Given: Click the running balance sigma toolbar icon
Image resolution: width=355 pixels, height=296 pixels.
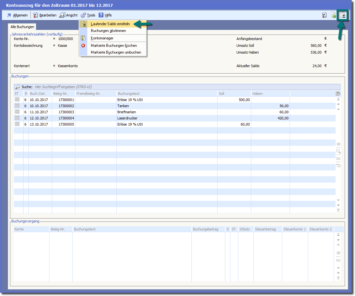Looking at the screenshot, I should tap(342, 15).
